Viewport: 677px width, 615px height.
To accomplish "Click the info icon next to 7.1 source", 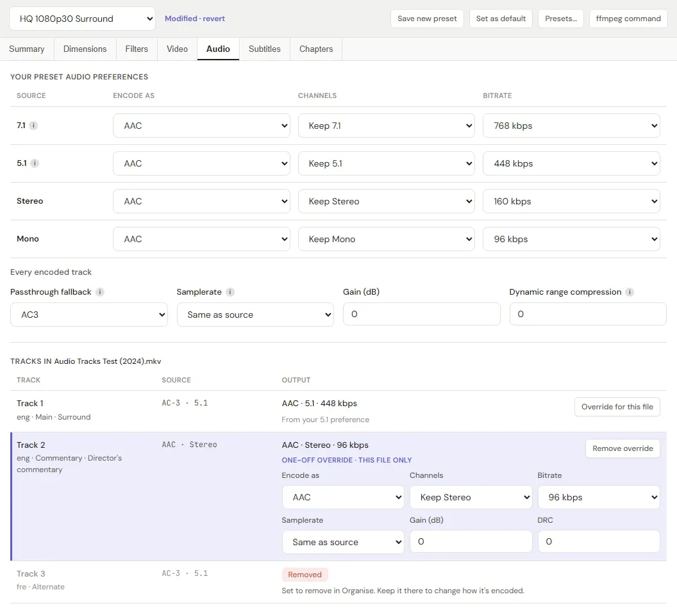I will (33, 126).
